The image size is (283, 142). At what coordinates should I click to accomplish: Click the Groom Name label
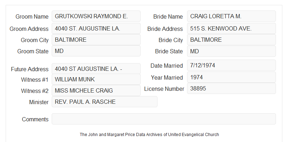coord(32,16)
